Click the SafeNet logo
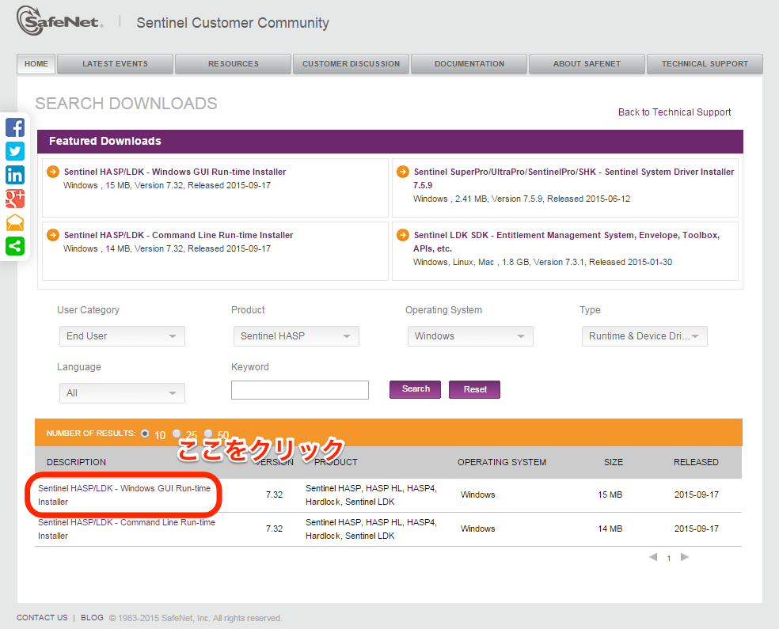 point(60,21)
